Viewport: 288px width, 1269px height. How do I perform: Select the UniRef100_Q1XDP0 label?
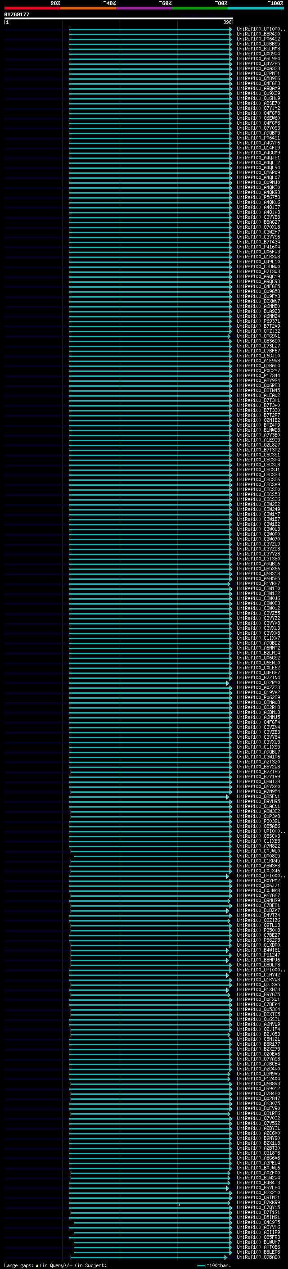click(258, 945)
